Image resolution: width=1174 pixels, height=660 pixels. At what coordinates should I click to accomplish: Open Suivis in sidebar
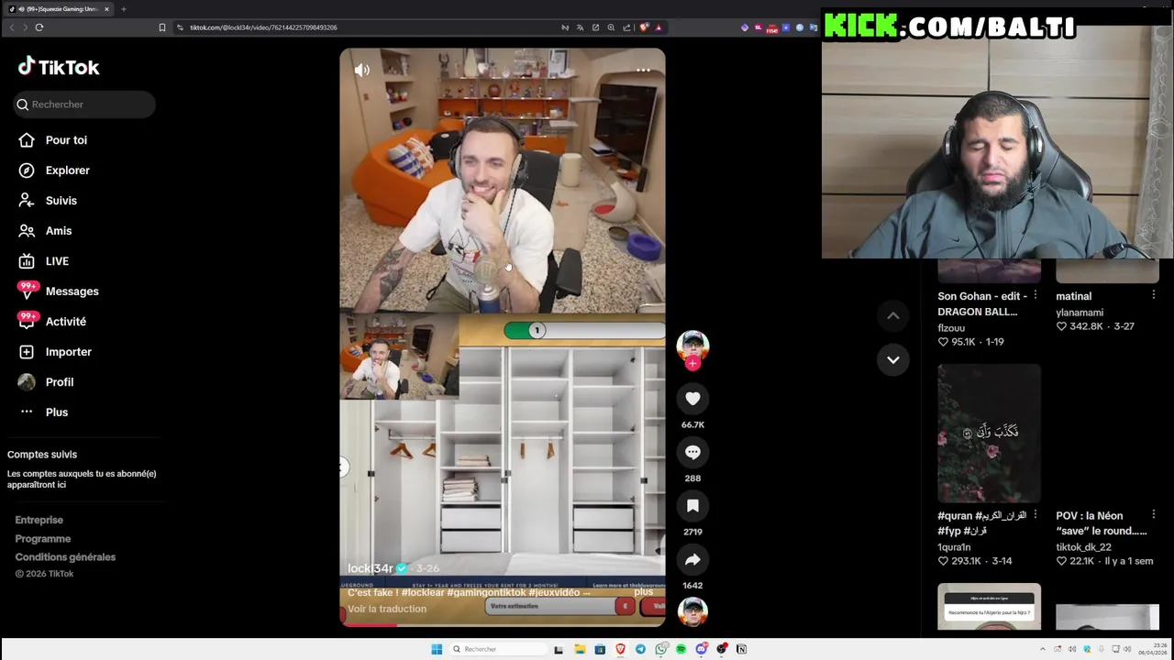click(49, 201)
